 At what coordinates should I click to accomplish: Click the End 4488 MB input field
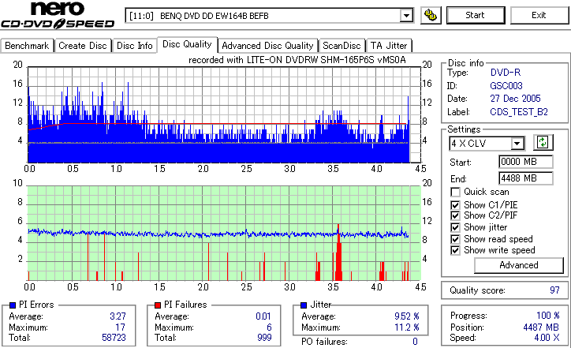525,178
